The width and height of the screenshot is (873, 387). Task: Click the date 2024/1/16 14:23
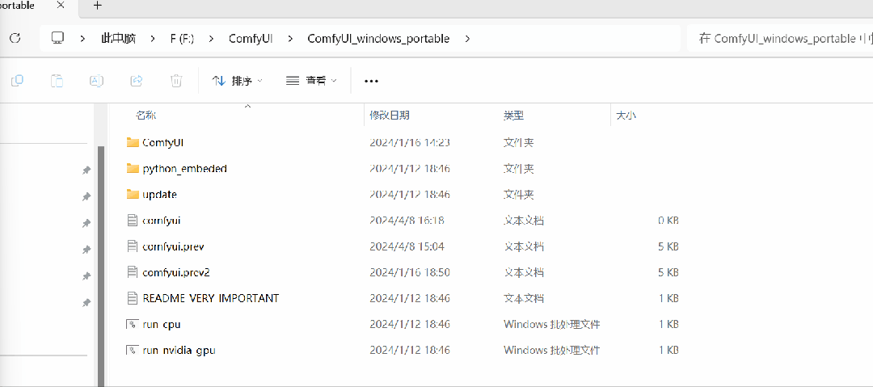(x=410, y=142)
